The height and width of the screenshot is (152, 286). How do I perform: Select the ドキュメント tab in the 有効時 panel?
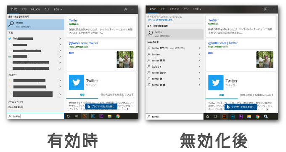(x=35, y=9)
